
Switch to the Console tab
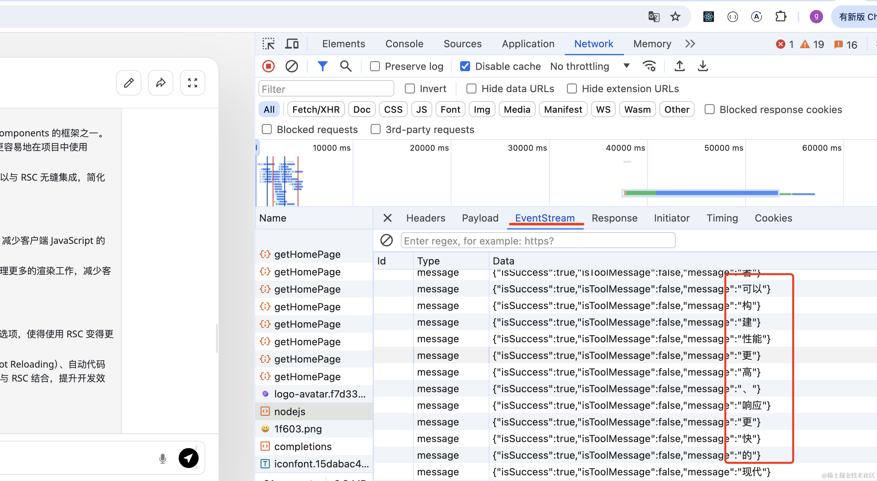pyautogui.click(x=404, y=44)
